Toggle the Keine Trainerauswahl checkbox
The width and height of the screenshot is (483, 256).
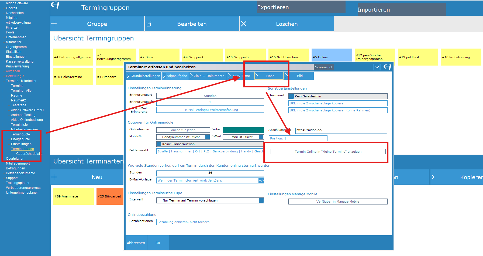coord(159,144)
